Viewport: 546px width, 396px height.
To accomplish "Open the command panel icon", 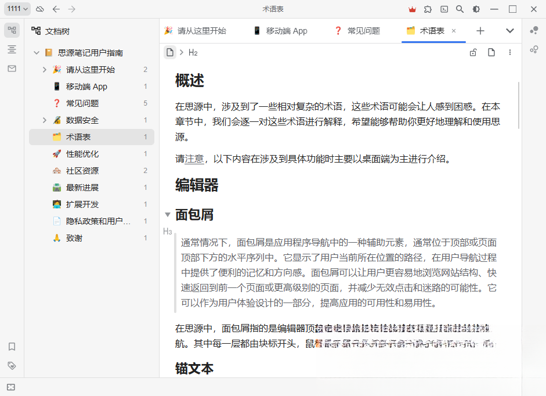I will (x=444, y=9).
